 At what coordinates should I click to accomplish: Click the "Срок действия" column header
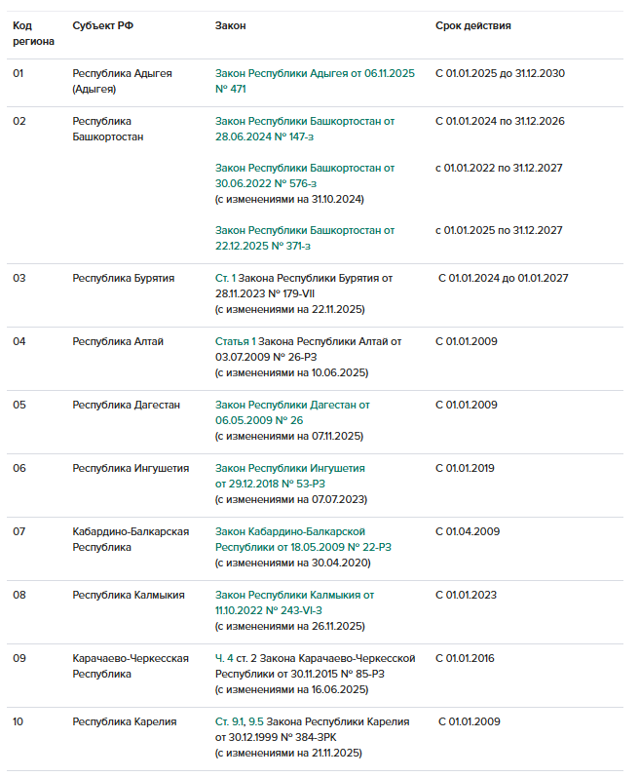tap(473, 25)
